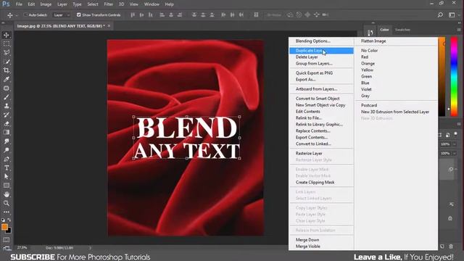Image resolution: width=464 pixels, height=261 pixels.
Task: Open the Edit menu
Action: click(31, 4)
